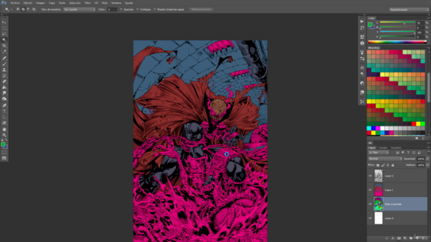The height and width of the screenshot is (242, 431).
Task: Hide the Layer 3 layer
Action: 370,176
